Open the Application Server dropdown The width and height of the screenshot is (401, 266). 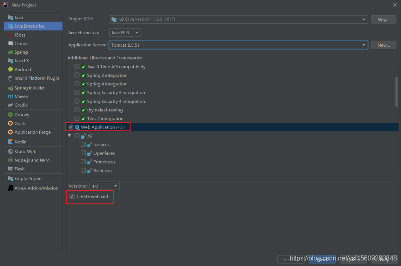(x=238, y=45)
